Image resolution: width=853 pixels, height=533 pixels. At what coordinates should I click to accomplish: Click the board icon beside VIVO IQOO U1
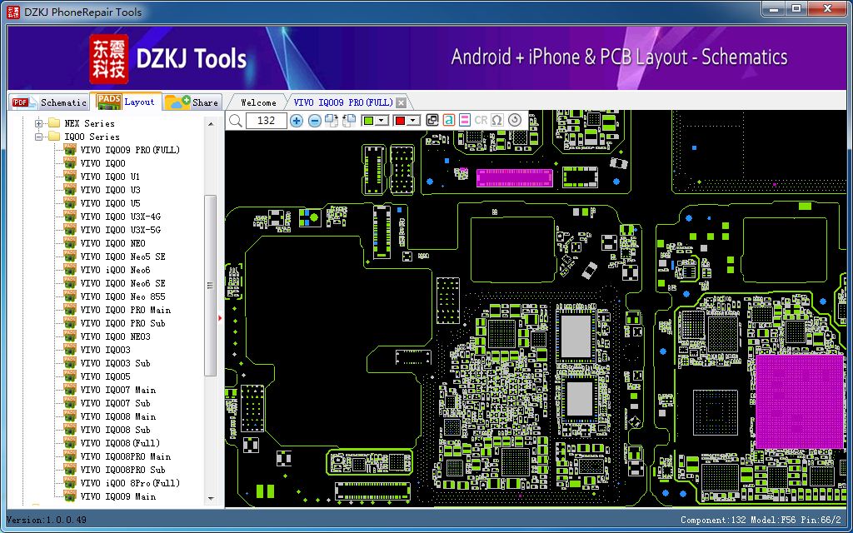click(x=70, y=177)
